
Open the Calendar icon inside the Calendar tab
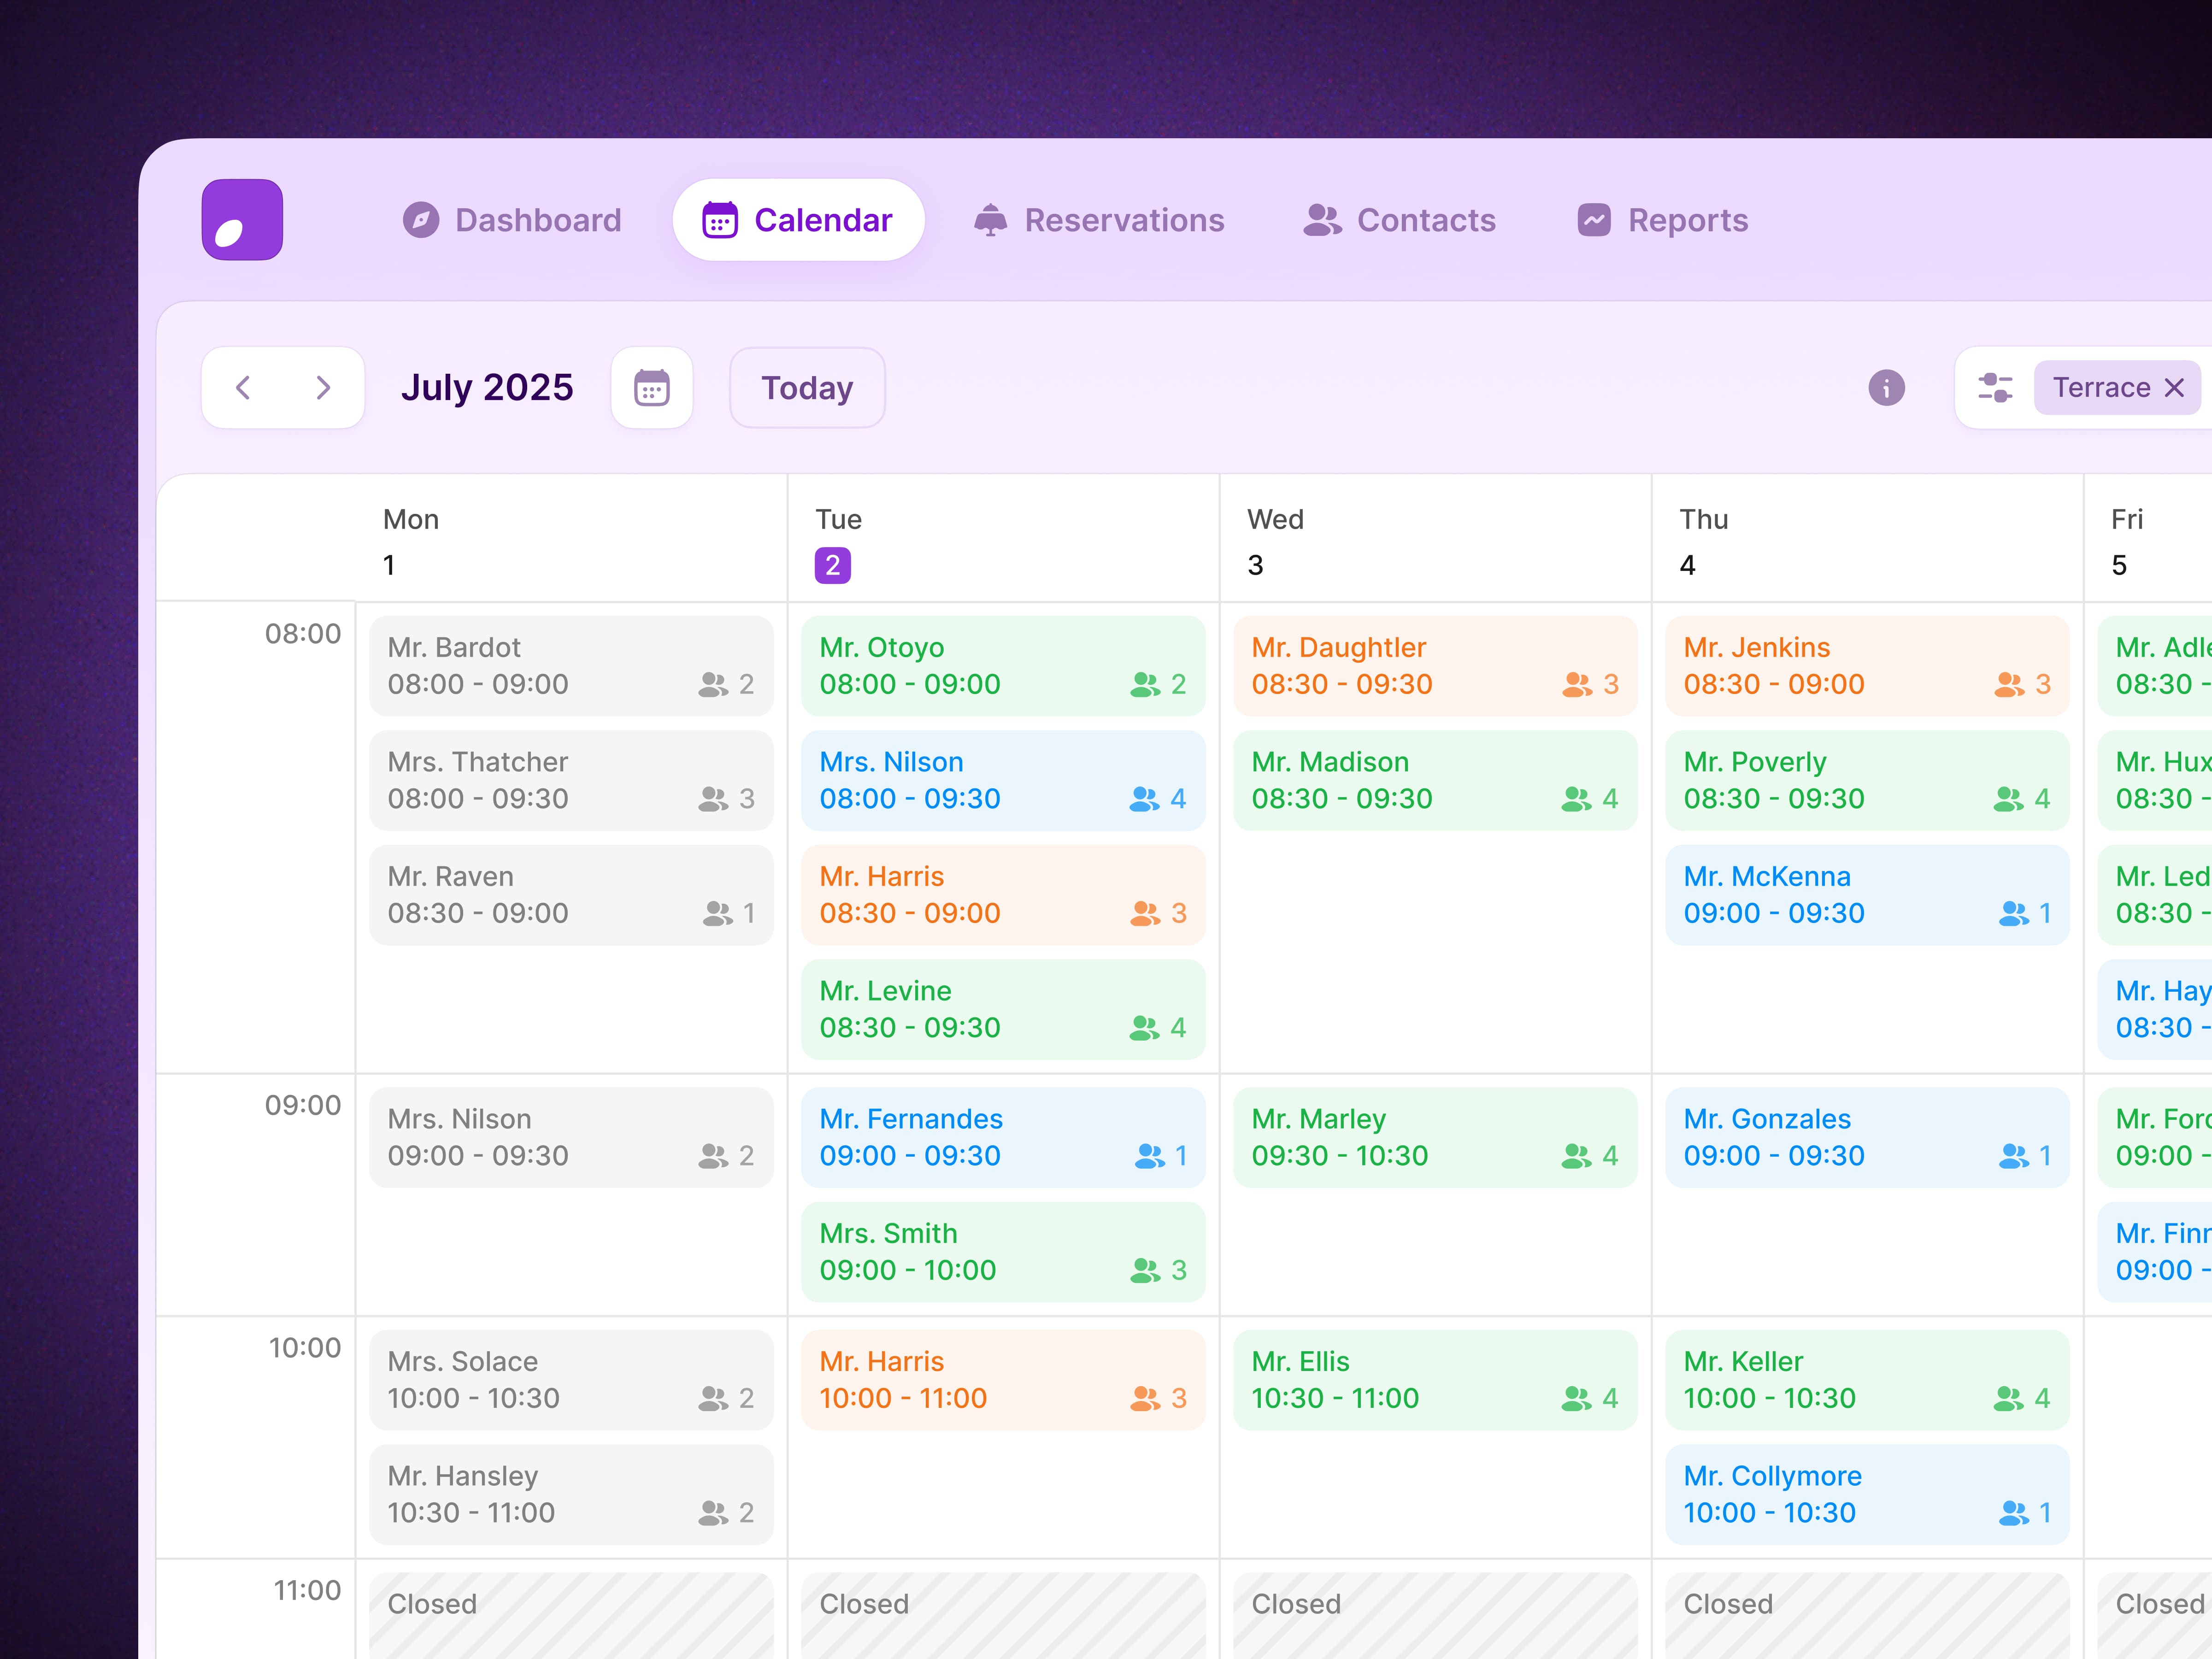tap(719, 219)
